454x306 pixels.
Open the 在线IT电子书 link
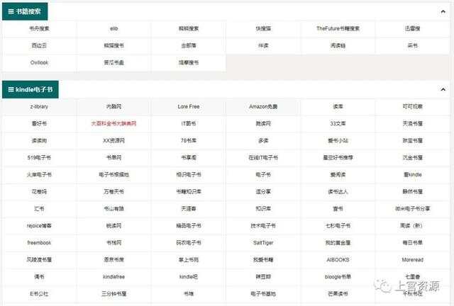click(x=263, y=158)
